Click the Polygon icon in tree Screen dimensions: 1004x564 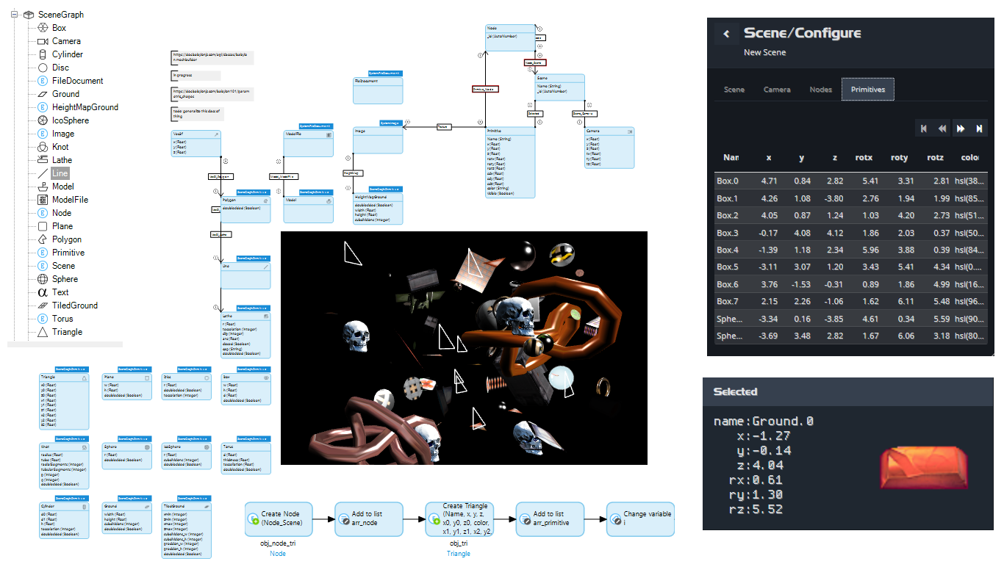[43, 239]
